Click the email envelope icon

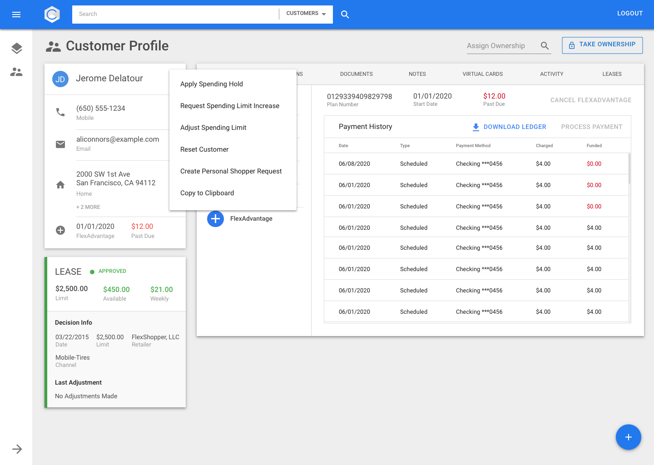tap(60, 144)
